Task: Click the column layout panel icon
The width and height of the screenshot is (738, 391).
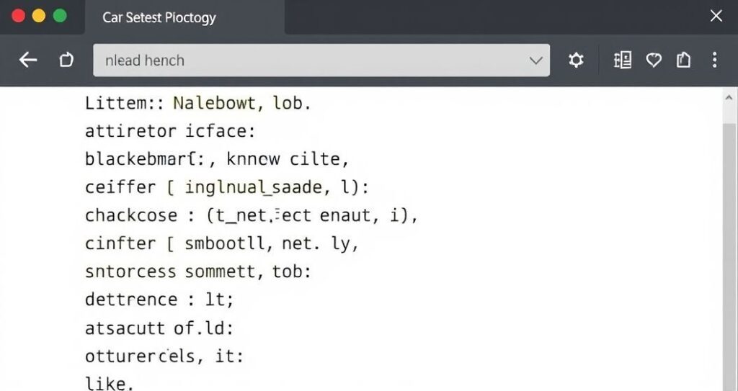Action: (622, 60)
